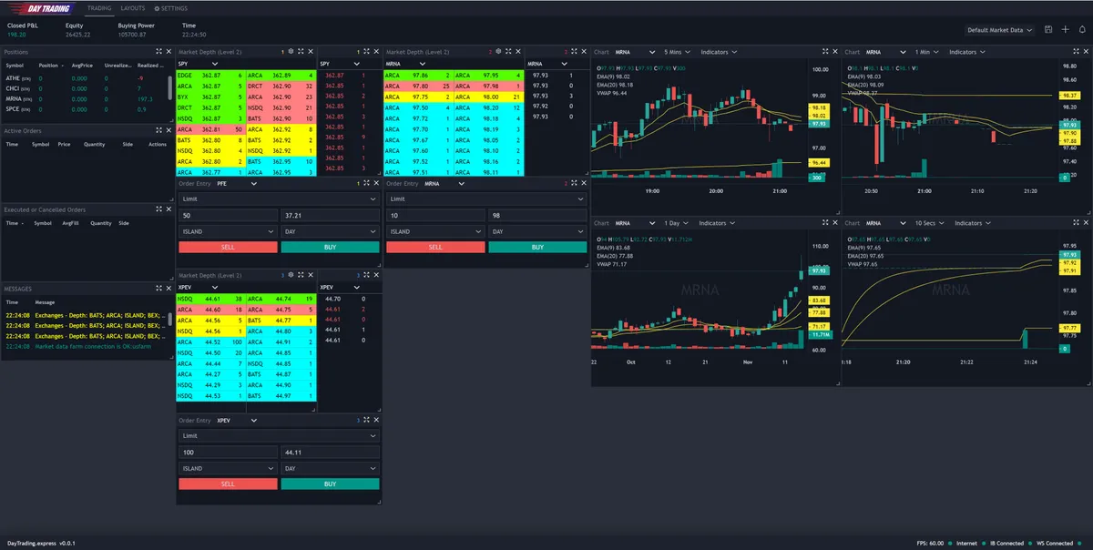1093x550 pixels.
Task: Maximize the MRNA 5 Mins chart panel
Action: tap(825, 51)
